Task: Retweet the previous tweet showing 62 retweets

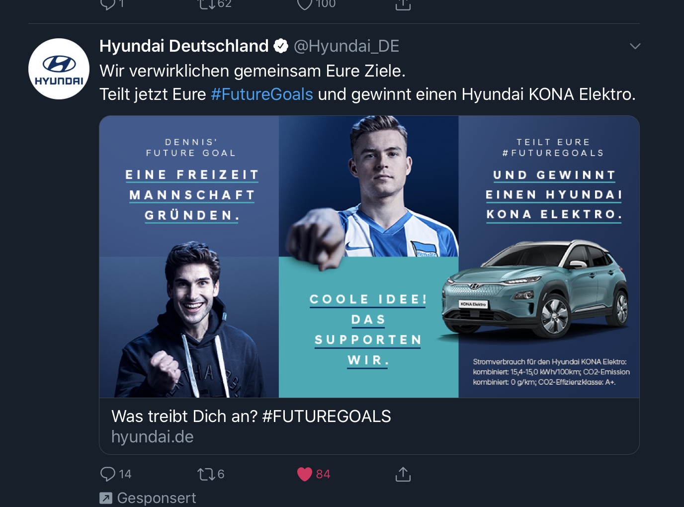Action: coord(206,4)
